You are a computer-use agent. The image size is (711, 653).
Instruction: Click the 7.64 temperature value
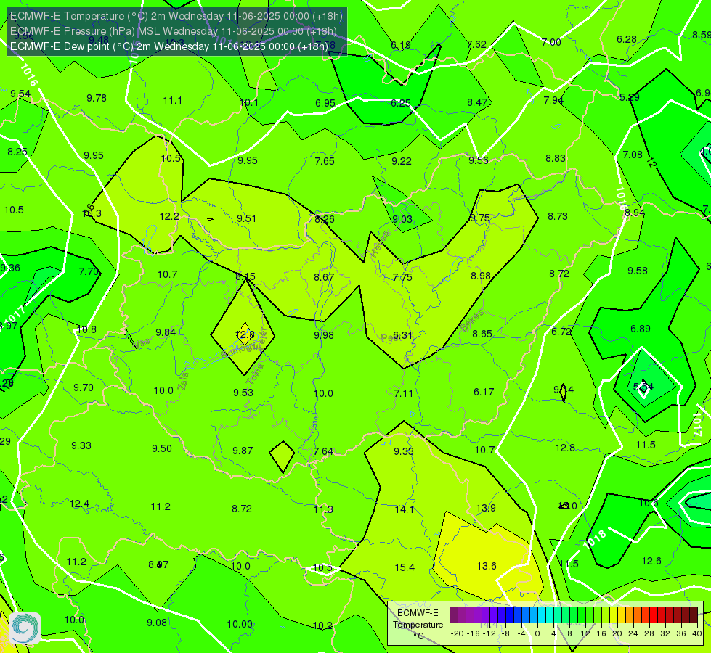pos(323,452)
